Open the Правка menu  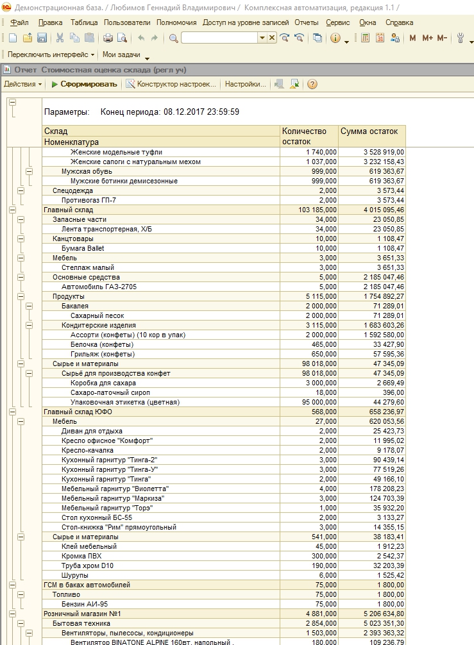50,22
